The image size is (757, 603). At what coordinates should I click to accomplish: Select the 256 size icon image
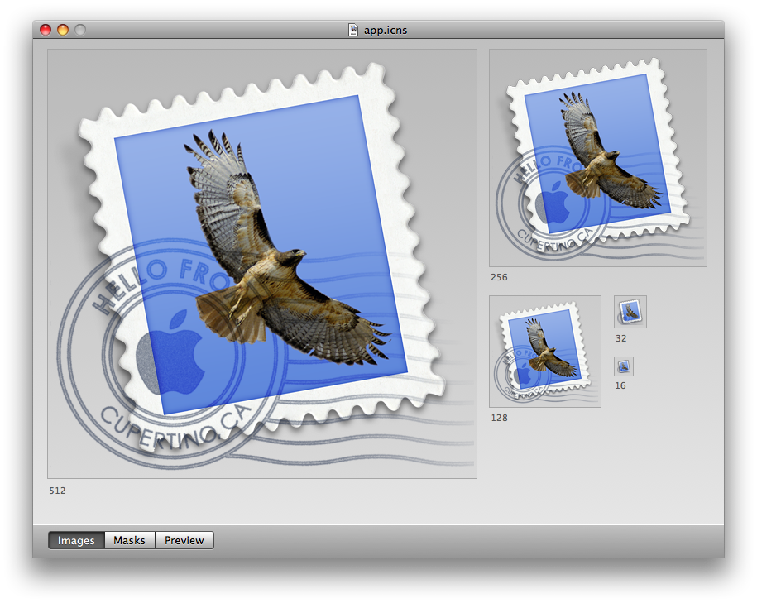(x=598, y=158)
